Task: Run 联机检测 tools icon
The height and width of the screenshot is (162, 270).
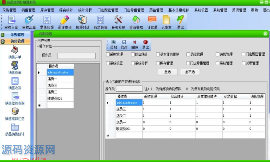Action: click(118, 22)
